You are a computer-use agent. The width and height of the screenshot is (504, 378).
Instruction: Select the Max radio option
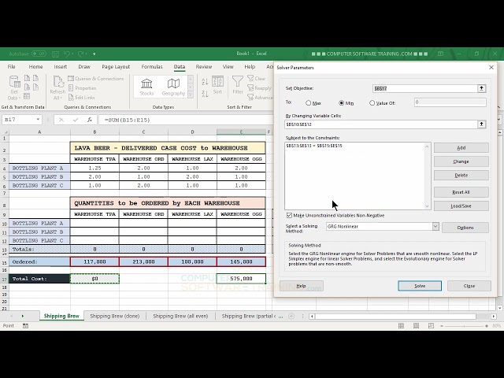pyautogui.click(x=309, y=103)
